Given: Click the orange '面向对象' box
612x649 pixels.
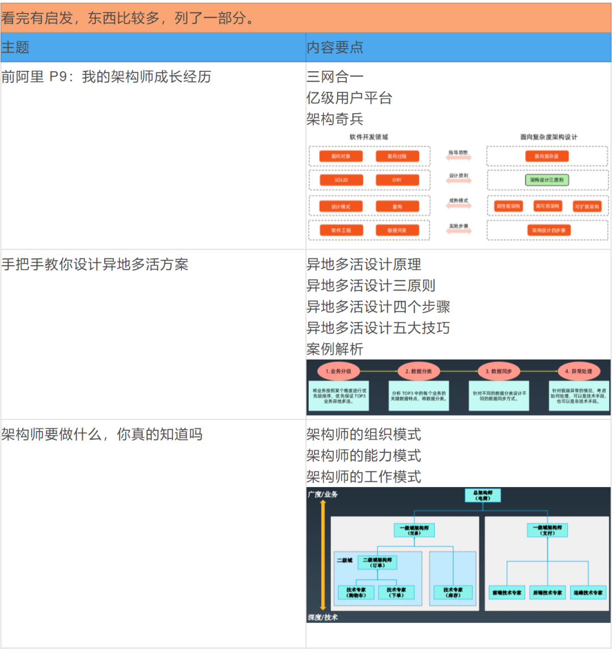Looking at the screenshot, I should pos(341,156).
